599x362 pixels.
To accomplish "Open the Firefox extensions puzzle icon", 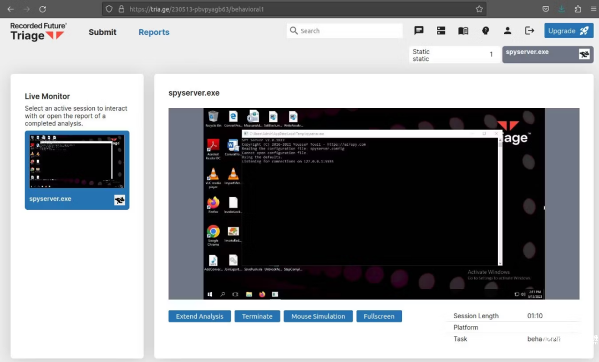I will click(578, 9).
